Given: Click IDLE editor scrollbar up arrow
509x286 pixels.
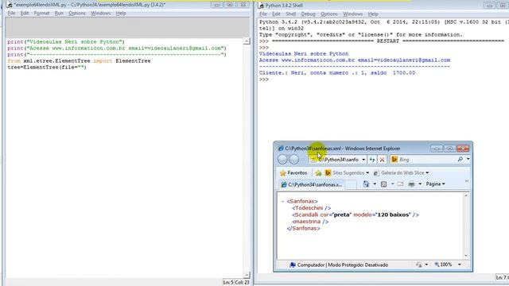Looking at the screenshot, I should pyautogui.click(x=247, y=41).
